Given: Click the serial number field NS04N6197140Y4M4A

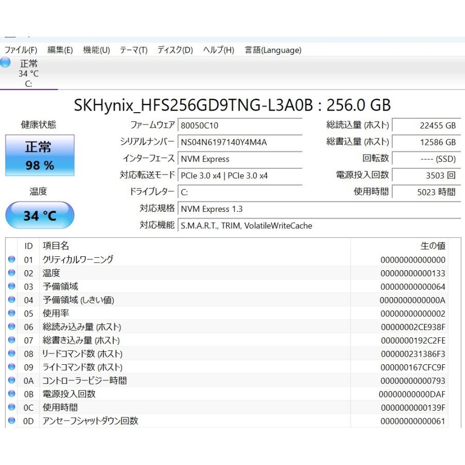Looking at the screenshot, I should tap(240, 142).
